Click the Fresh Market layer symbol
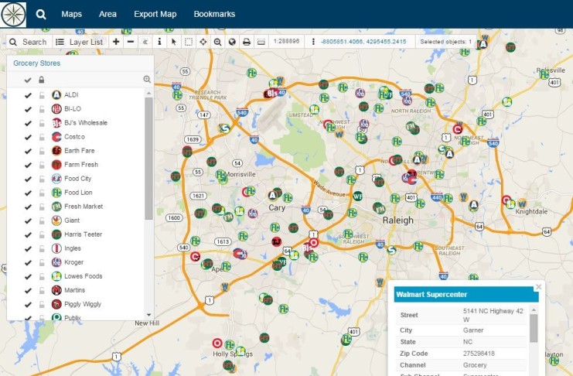This screenshot has height=376, width=573. 56,207
